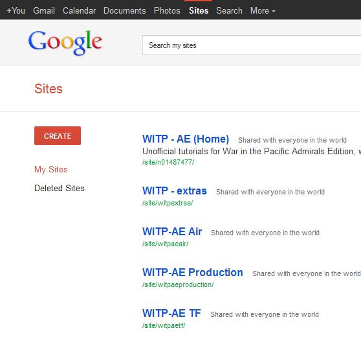
Task: Click the /site/witpextras/ URL
Action: coord(168,203)
